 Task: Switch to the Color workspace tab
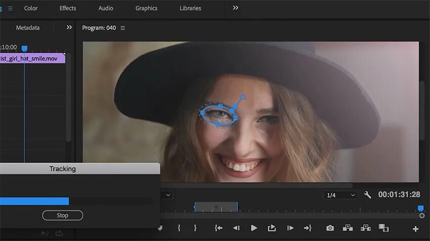coord(31,8)
